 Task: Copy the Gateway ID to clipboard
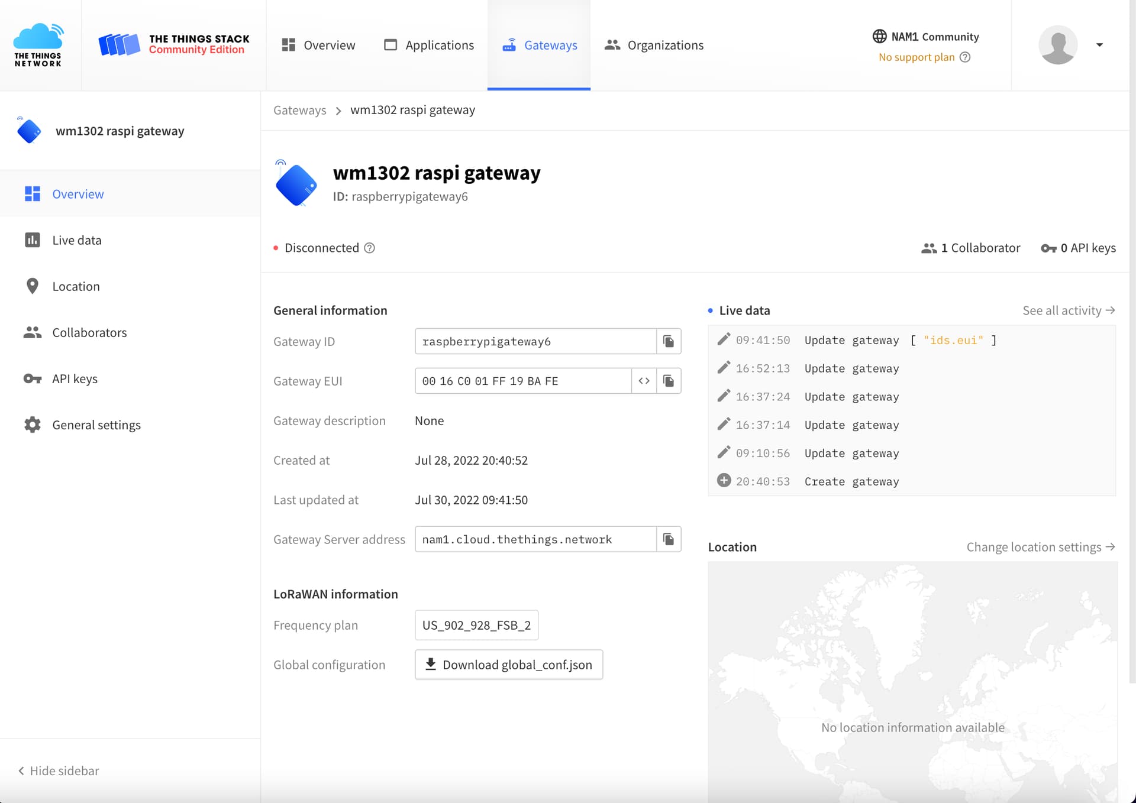click(669, 341)
